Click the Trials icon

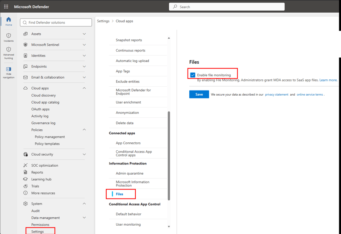coord(25,186)
